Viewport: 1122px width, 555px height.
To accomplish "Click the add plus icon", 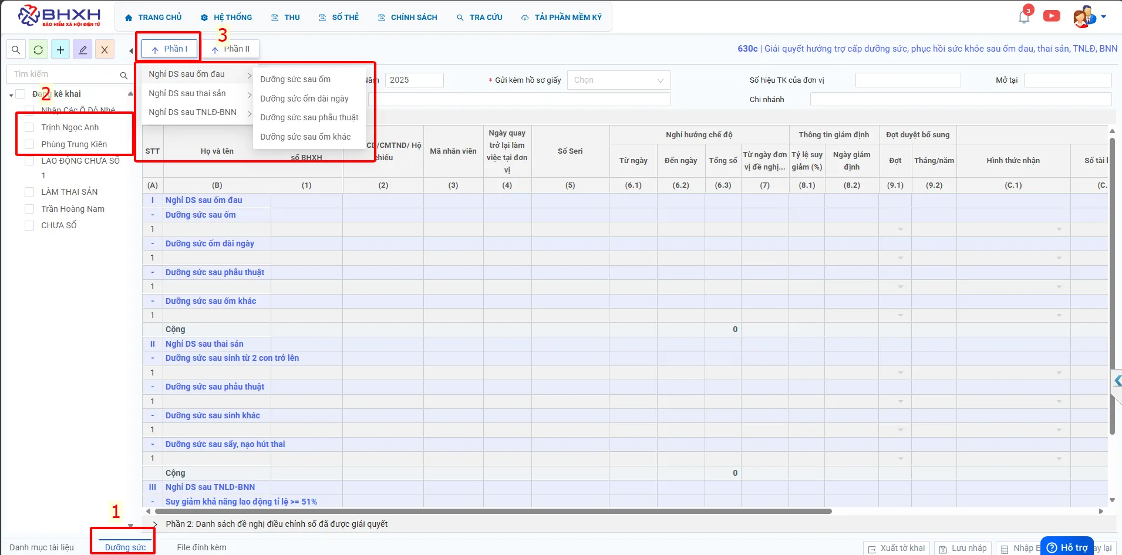I will pos(60,50).
